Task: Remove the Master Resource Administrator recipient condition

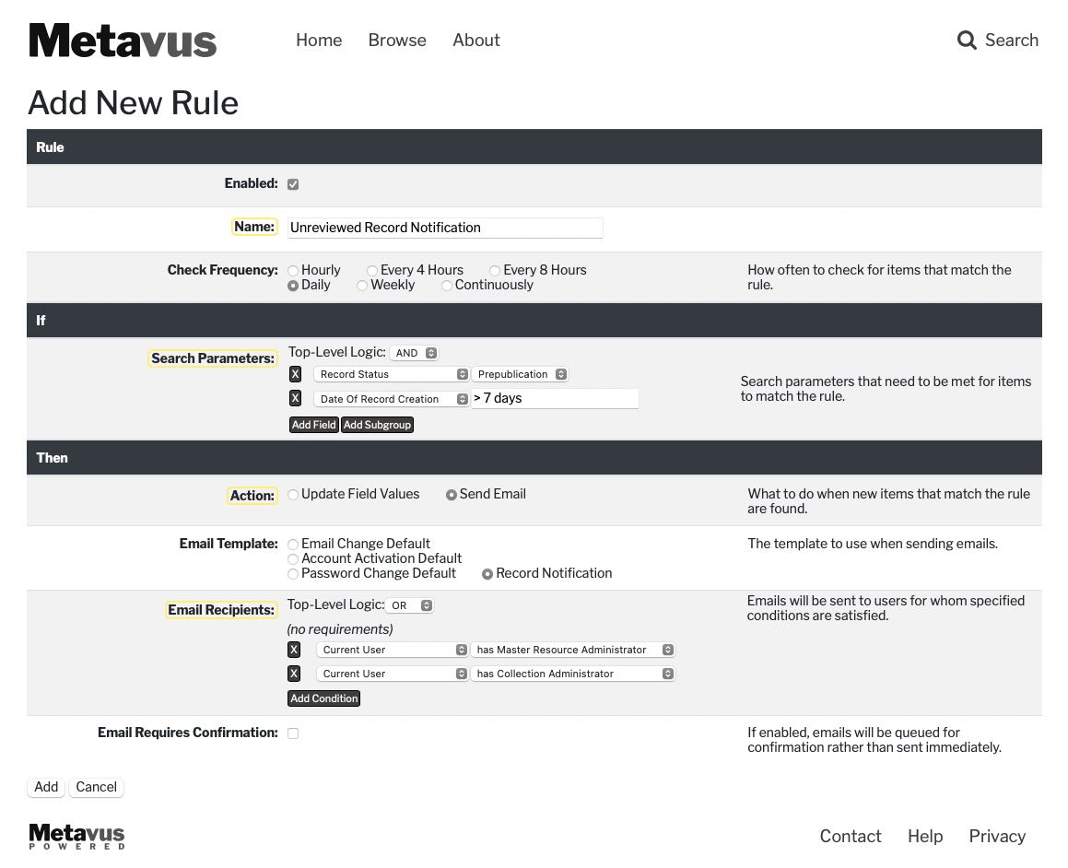Action: [x=294, y=650]
